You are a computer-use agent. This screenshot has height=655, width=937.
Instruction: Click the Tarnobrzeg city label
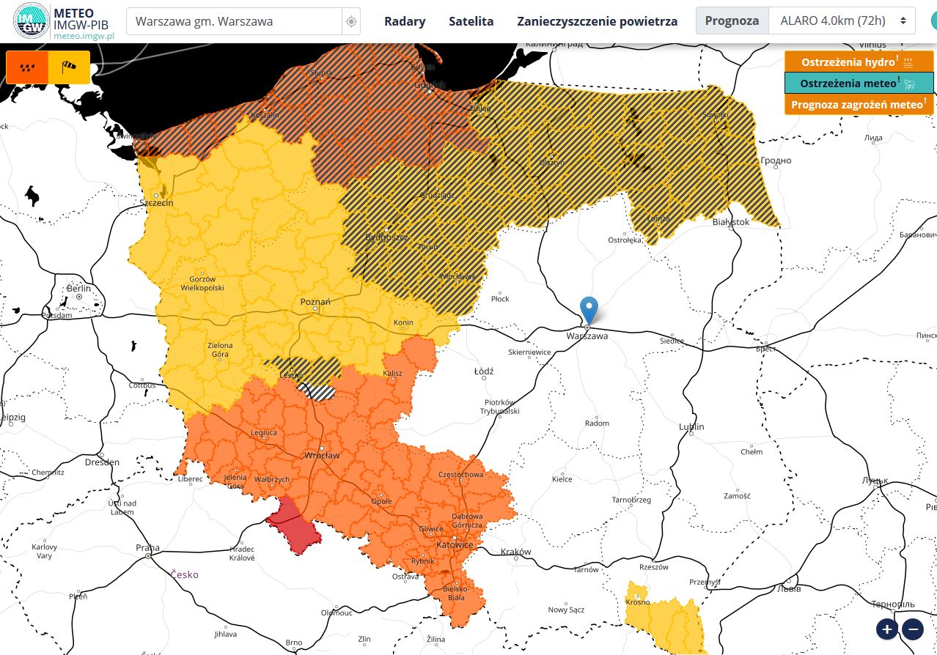point(631,500)
